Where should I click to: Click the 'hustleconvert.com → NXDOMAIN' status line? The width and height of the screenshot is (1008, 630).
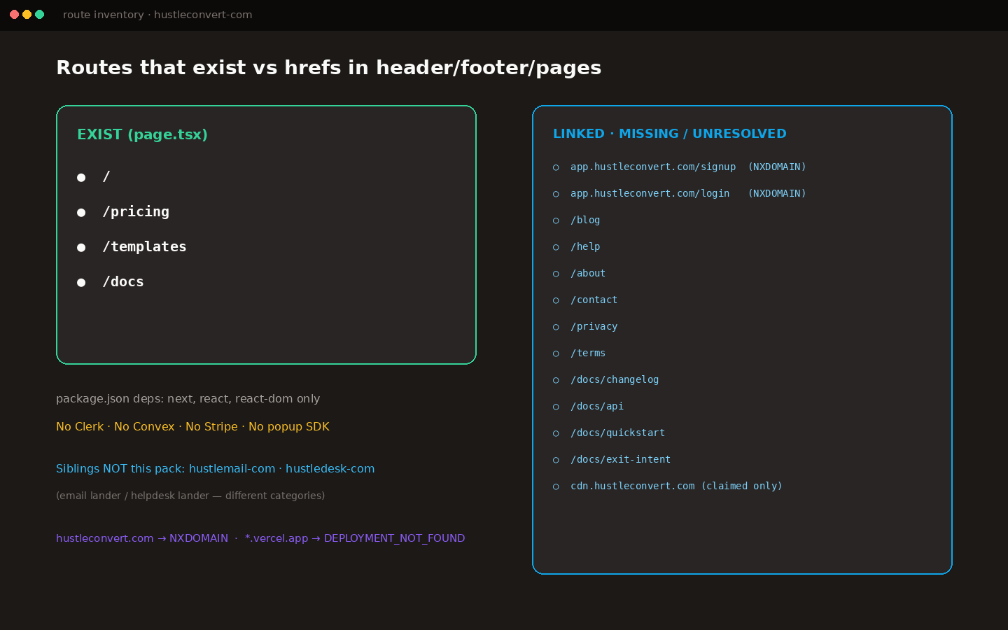pos(260,538)
